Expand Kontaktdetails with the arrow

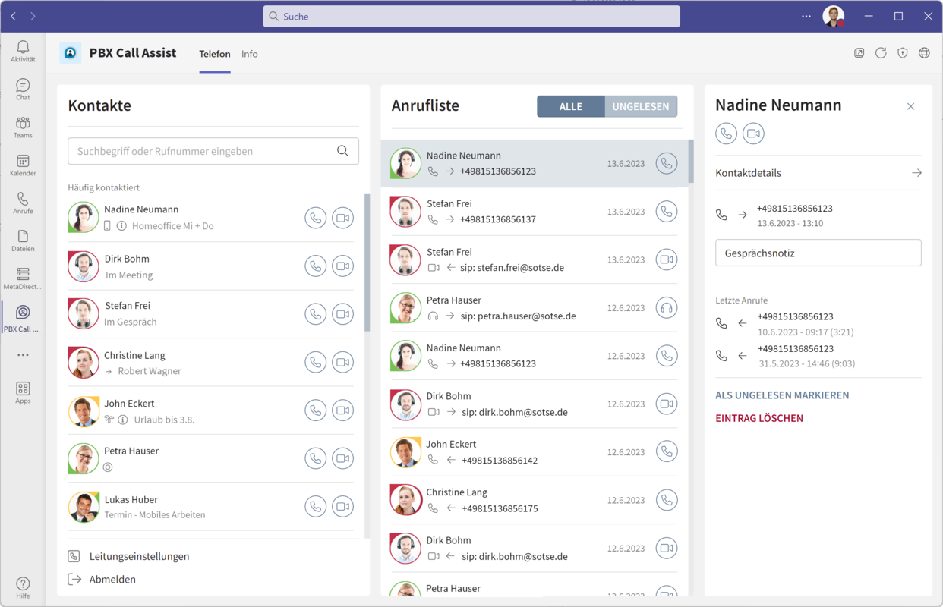916,172
